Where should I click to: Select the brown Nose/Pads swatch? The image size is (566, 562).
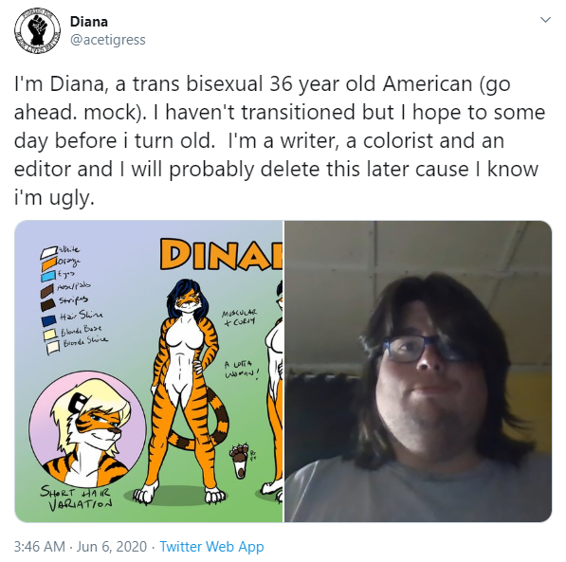click(47, 291)
